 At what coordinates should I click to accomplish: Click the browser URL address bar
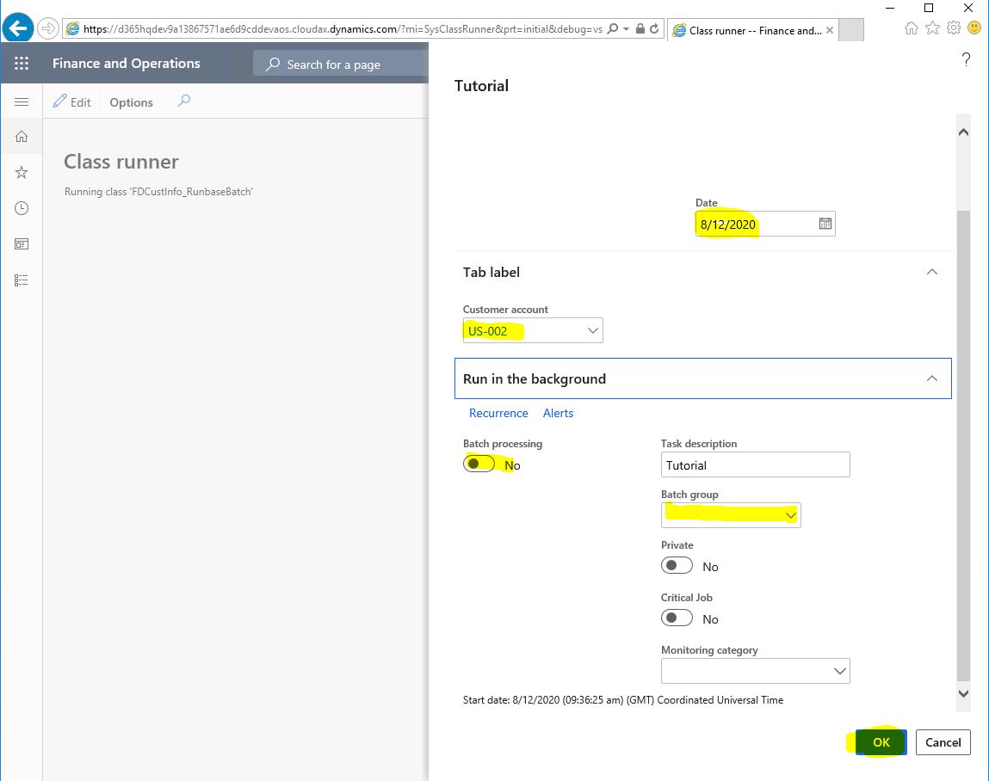[x=343, y=29]
